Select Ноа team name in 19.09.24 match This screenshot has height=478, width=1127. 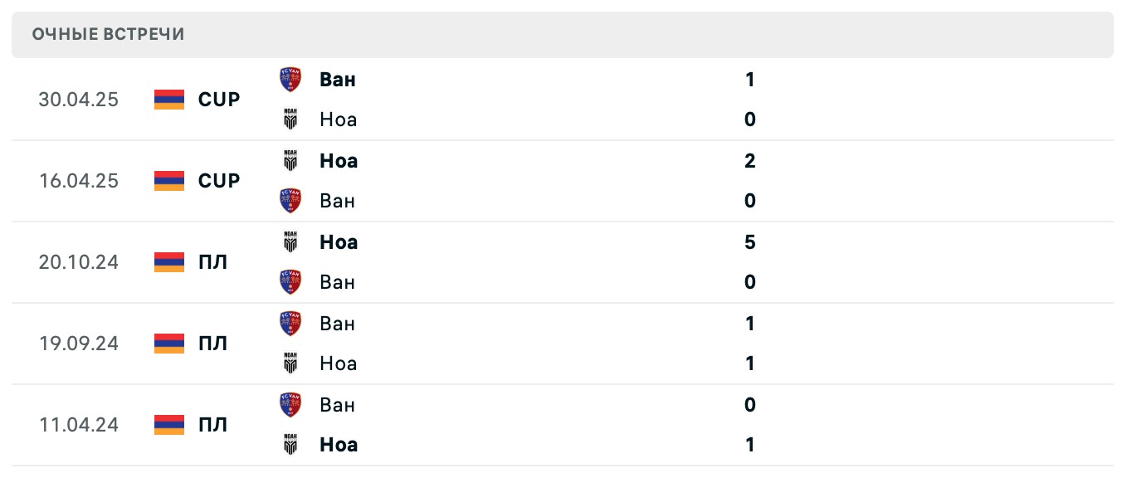point(339,363)
